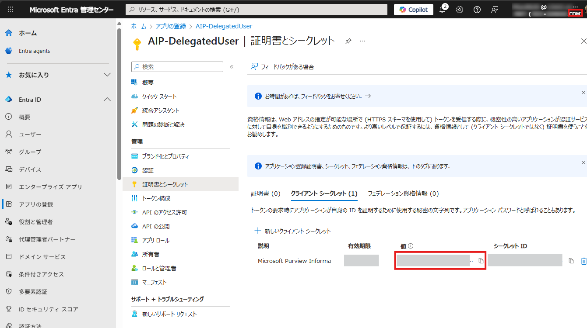Viewport: 587px width, 328px height.
Task: Collapse the resource menu with chevron icon
Action: pos(232,67)
